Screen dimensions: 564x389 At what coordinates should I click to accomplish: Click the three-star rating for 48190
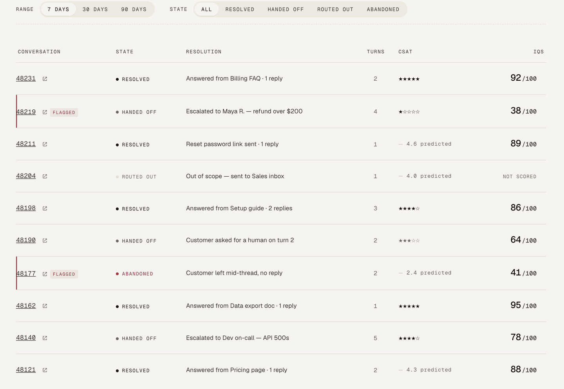coord(409,241)
